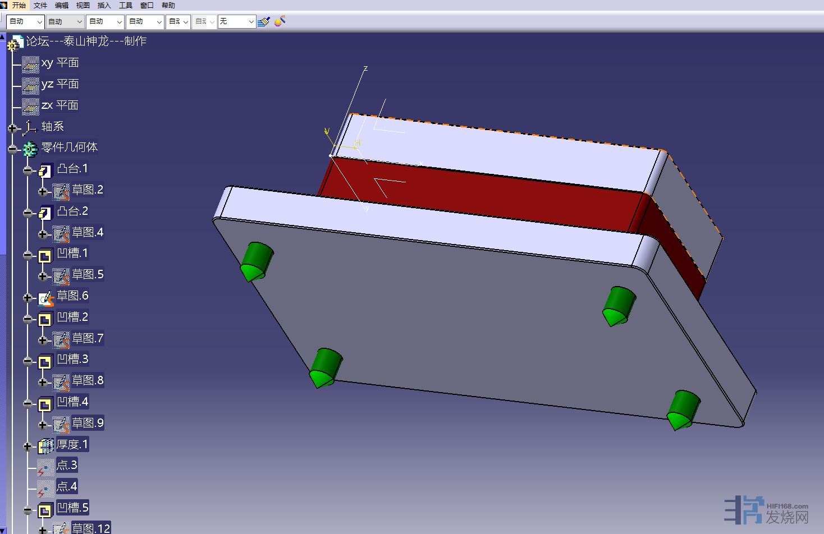Select the 凸台.1 pad feature icon

click(45, 170)
